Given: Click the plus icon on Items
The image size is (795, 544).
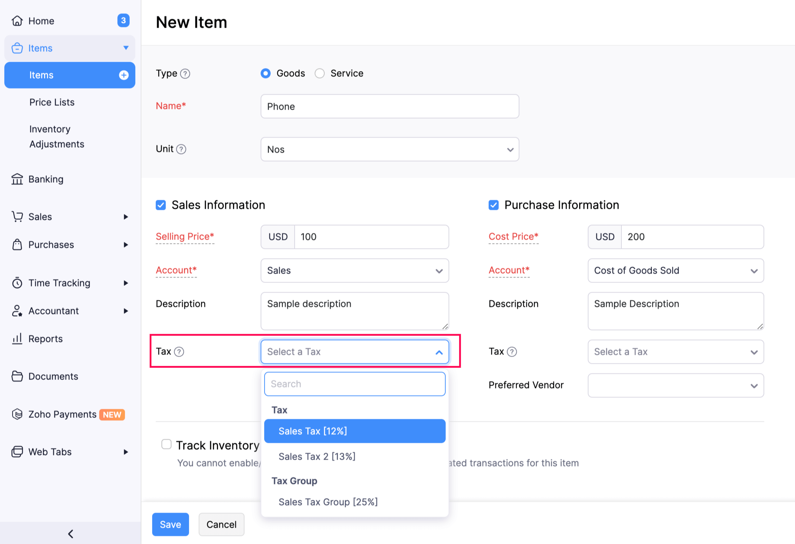Looking at the screenshot, I should (124, 75).
